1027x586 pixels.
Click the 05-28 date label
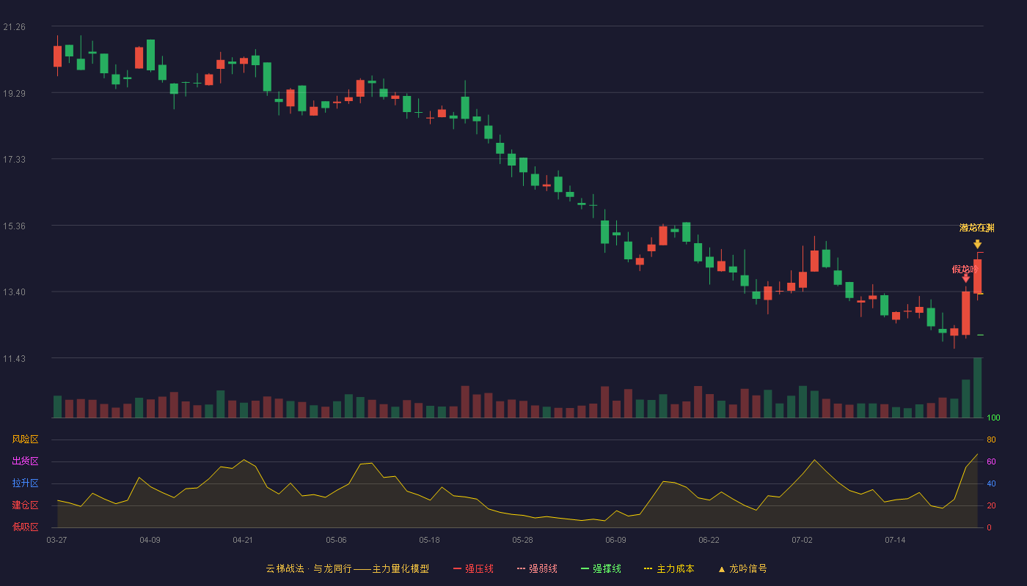pos(522,540)
